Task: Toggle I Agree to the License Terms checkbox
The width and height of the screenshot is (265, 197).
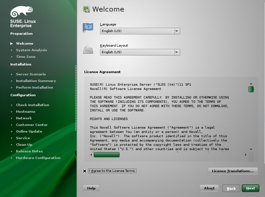Action: pos(85,171)
